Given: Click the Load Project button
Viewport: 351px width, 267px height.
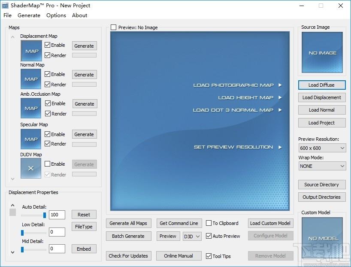Looking at the screenshot, I should coord(322,123).
